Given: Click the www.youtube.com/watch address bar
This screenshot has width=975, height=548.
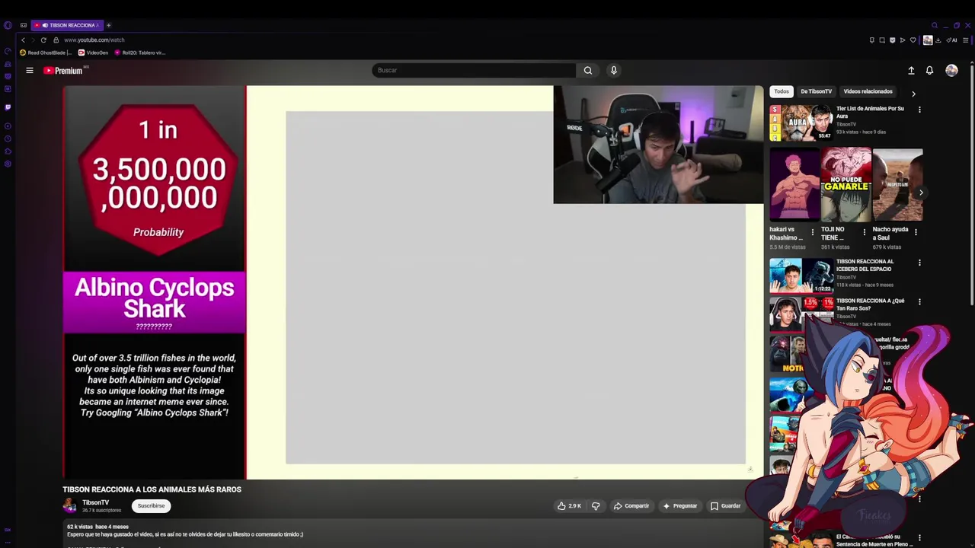Looking at the screenshot, I should [94, 40].
